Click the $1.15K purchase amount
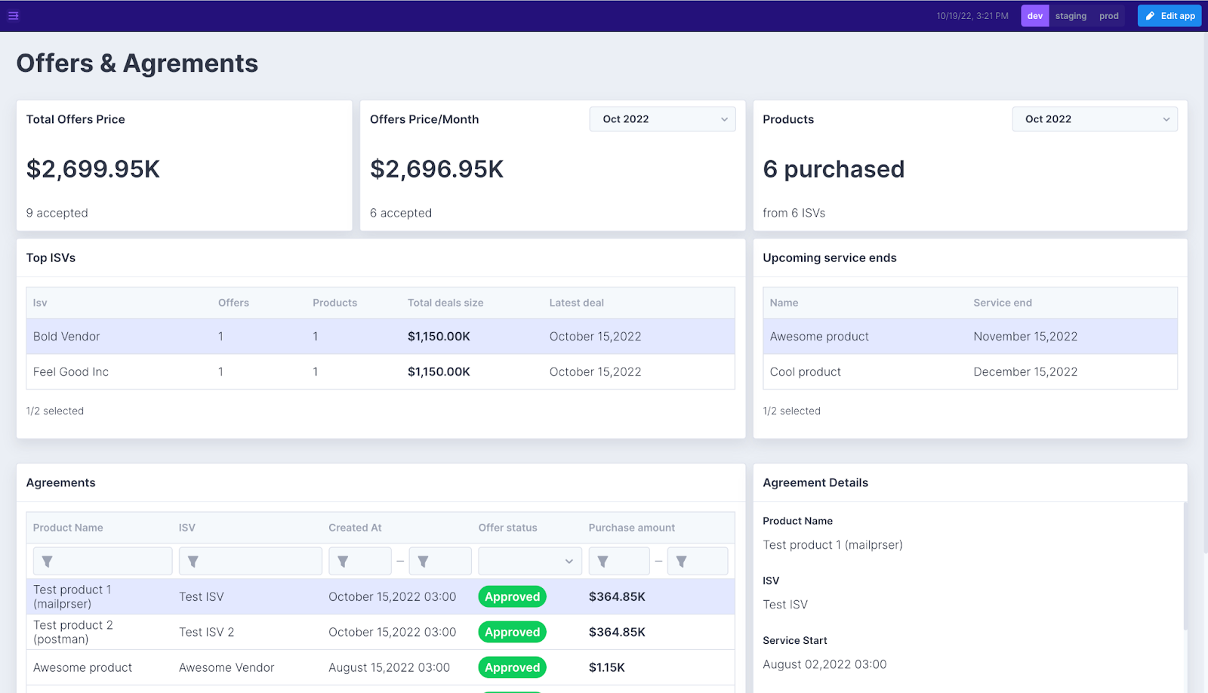The width and height of the screenshot is (1208, 693). point(607,667)
